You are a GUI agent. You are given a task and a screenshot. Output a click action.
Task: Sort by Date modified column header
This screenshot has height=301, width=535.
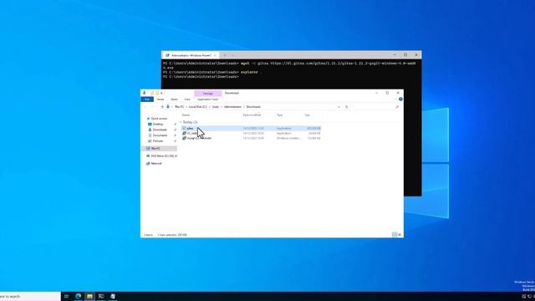(x=252, y=115)
